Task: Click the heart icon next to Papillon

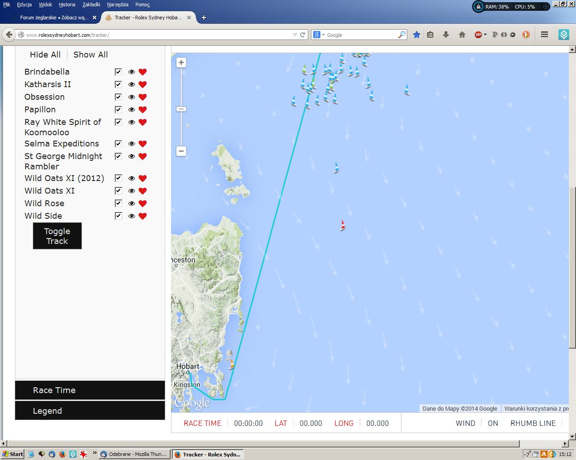Action: pyautogui.click(x=143, y=110)
